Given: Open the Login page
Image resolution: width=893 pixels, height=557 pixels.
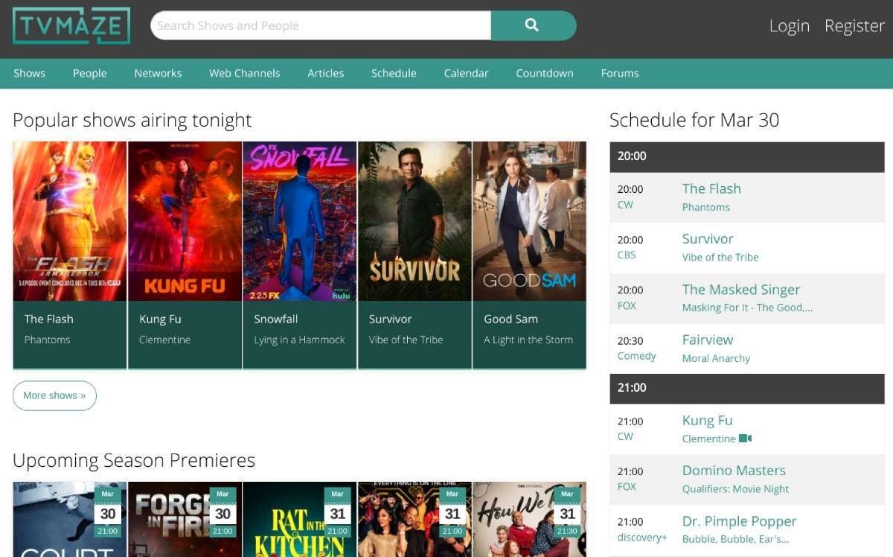Looking at the screenshot, I should point(789,26).
